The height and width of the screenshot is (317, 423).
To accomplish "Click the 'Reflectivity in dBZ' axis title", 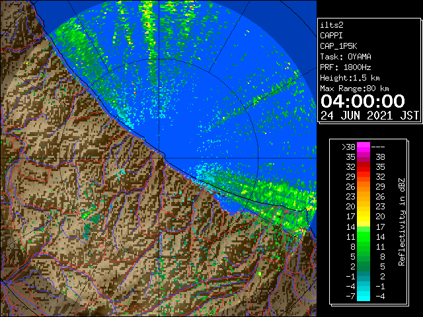I will pyautogui.click(x=402, y=222).
